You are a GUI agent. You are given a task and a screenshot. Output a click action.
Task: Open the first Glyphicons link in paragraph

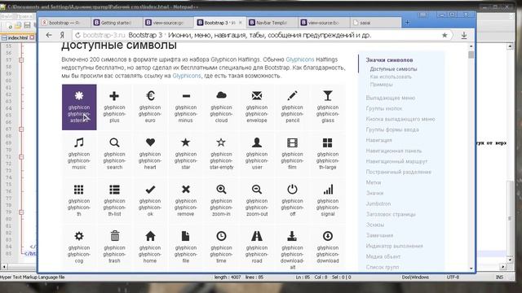click(x=300, y=59)
